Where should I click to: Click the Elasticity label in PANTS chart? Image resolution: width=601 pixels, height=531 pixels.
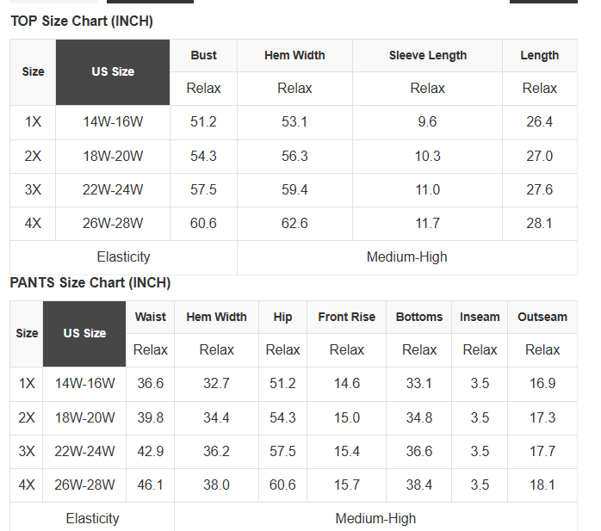(92, 518)
